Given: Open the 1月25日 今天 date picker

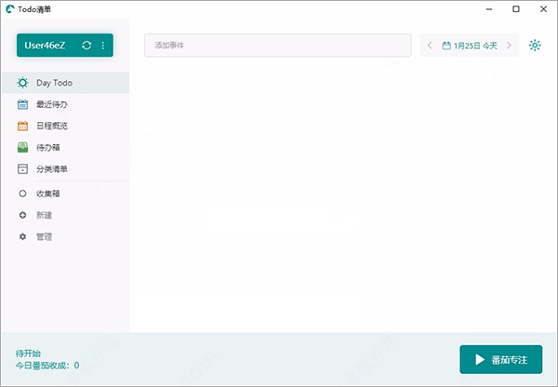Looking at the screenshot, I should 470,46.
